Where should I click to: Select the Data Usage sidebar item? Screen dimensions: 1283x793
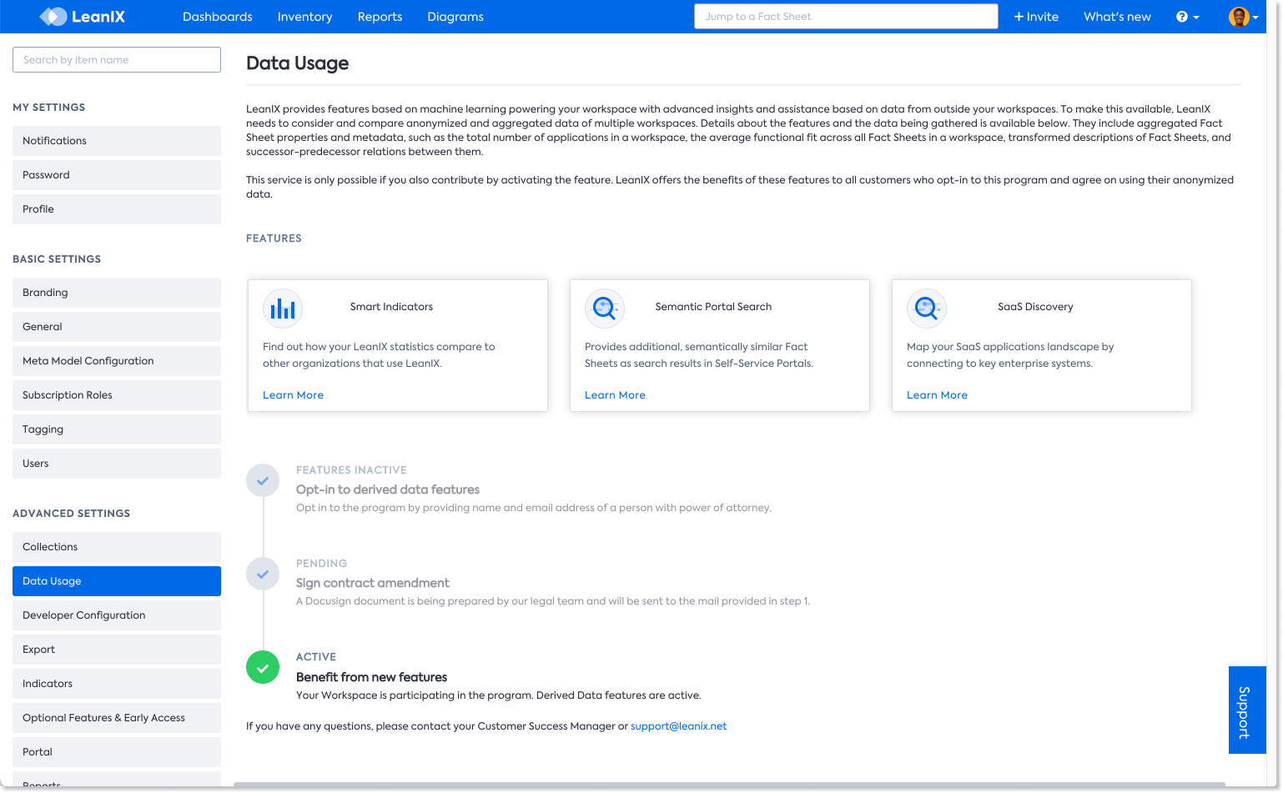click(x=117, y=581)
